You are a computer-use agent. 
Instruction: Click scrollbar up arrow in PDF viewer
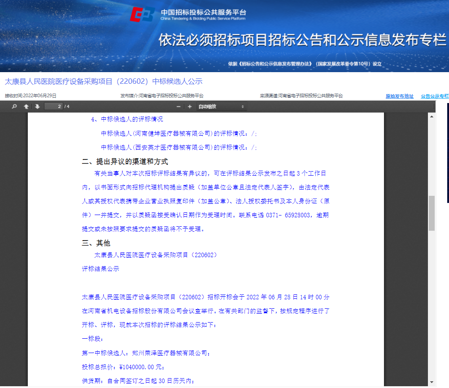click(x=432, y=116)
